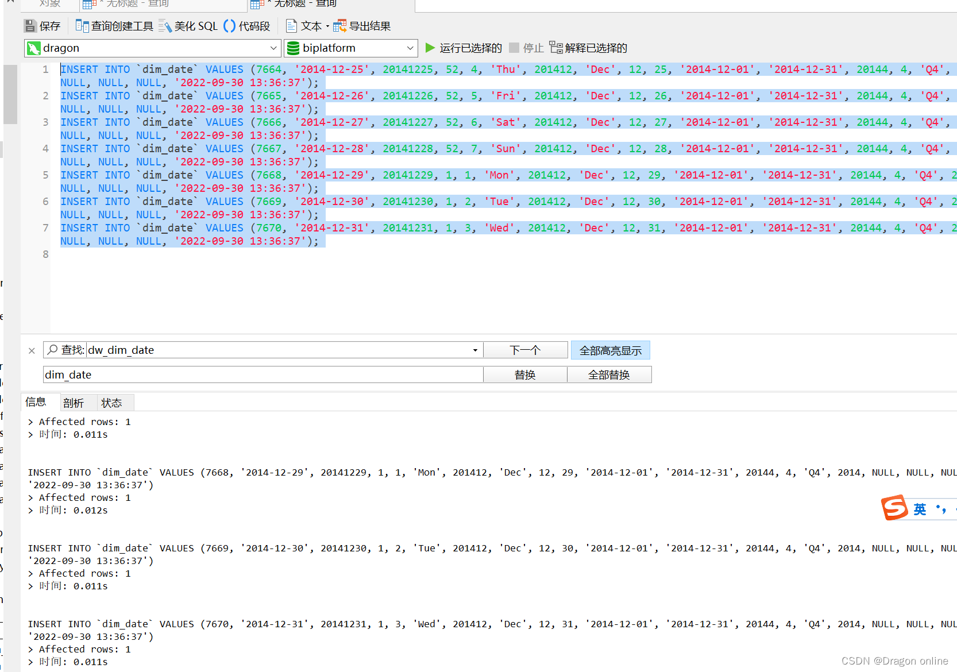The image size is (957, 672).
Task: Click the 下一个 find next button
Action: pos(525,350)
